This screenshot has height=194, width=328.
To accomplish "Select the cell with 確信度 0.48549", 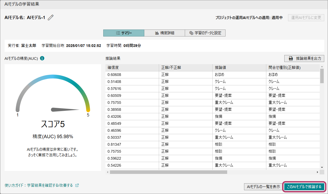I will [132, 123].
